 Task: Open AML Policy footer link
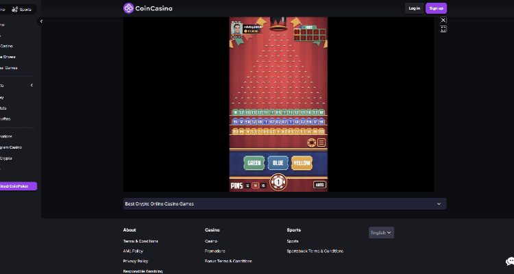[x=133, y=251]
